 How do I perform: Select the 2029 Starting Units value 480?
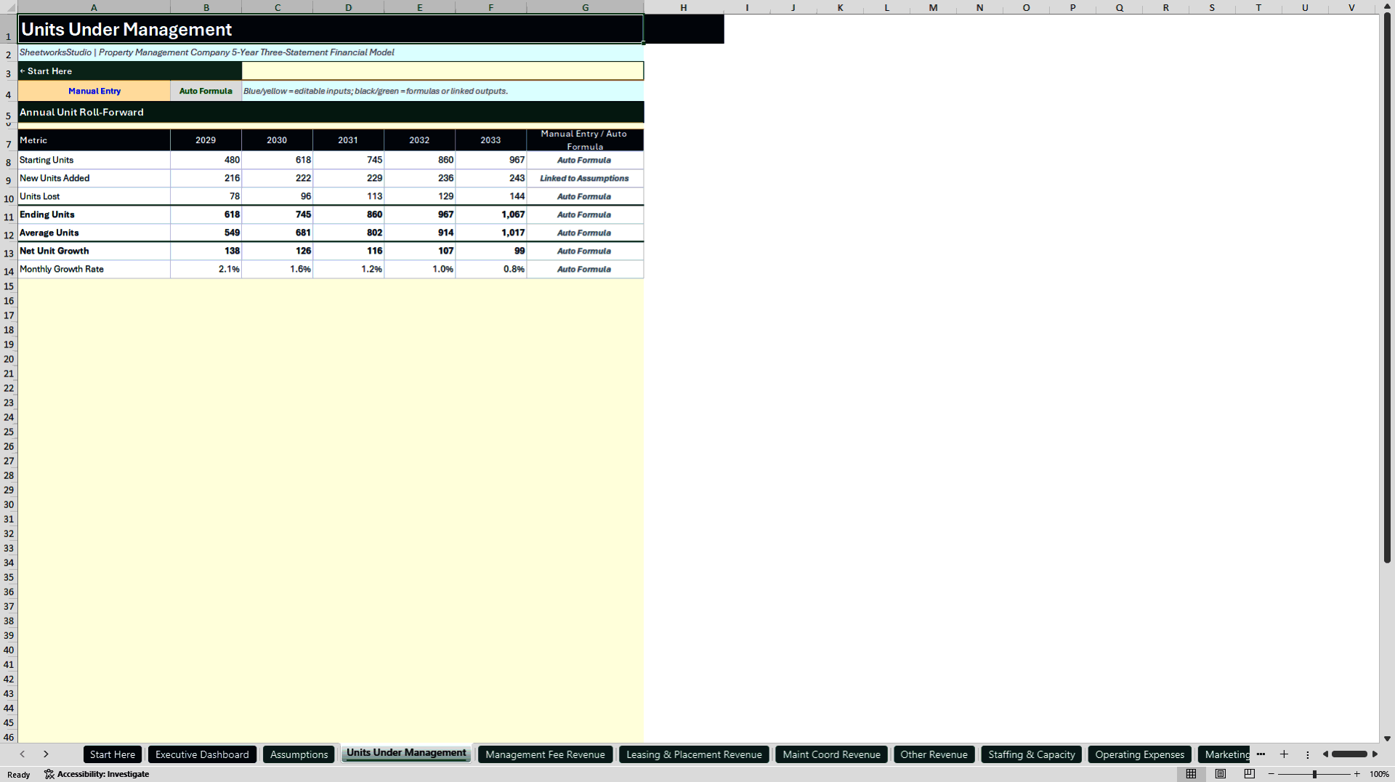[x=206, y=160]
